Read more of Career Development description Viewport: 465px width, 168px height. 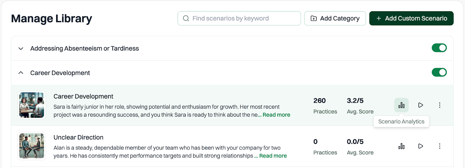coord(276,115)
